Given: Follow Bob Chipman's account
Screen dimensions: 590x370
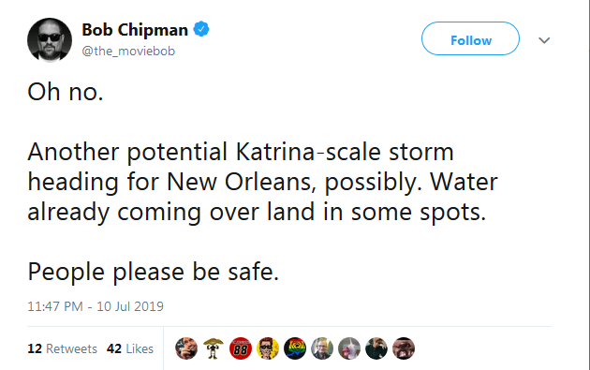Looking at the screenshot, I should 470,38.
